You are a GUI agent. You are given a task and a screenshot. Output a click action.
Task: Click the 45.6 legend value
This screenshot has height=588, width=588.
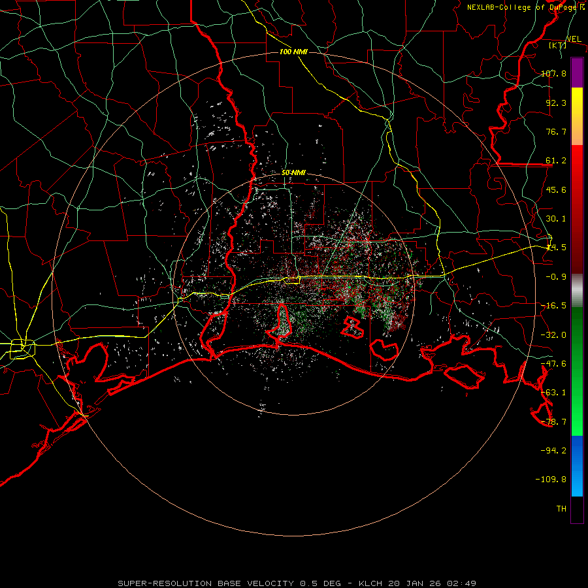(x=556, y=189)
